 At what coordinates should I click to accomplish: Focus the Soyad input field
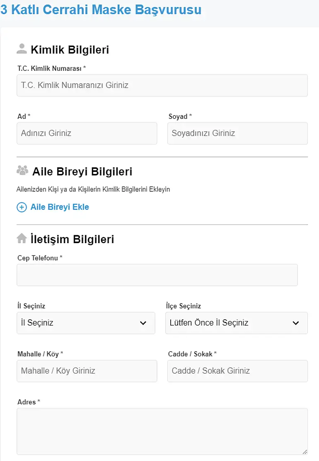tap(237, 133)
